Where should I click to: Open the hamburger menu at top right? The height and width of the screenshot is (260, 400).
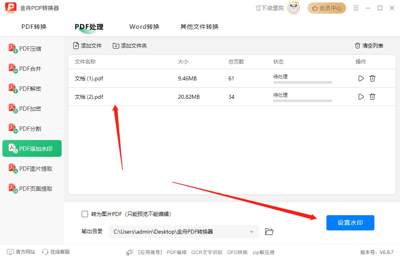[356, 8]
